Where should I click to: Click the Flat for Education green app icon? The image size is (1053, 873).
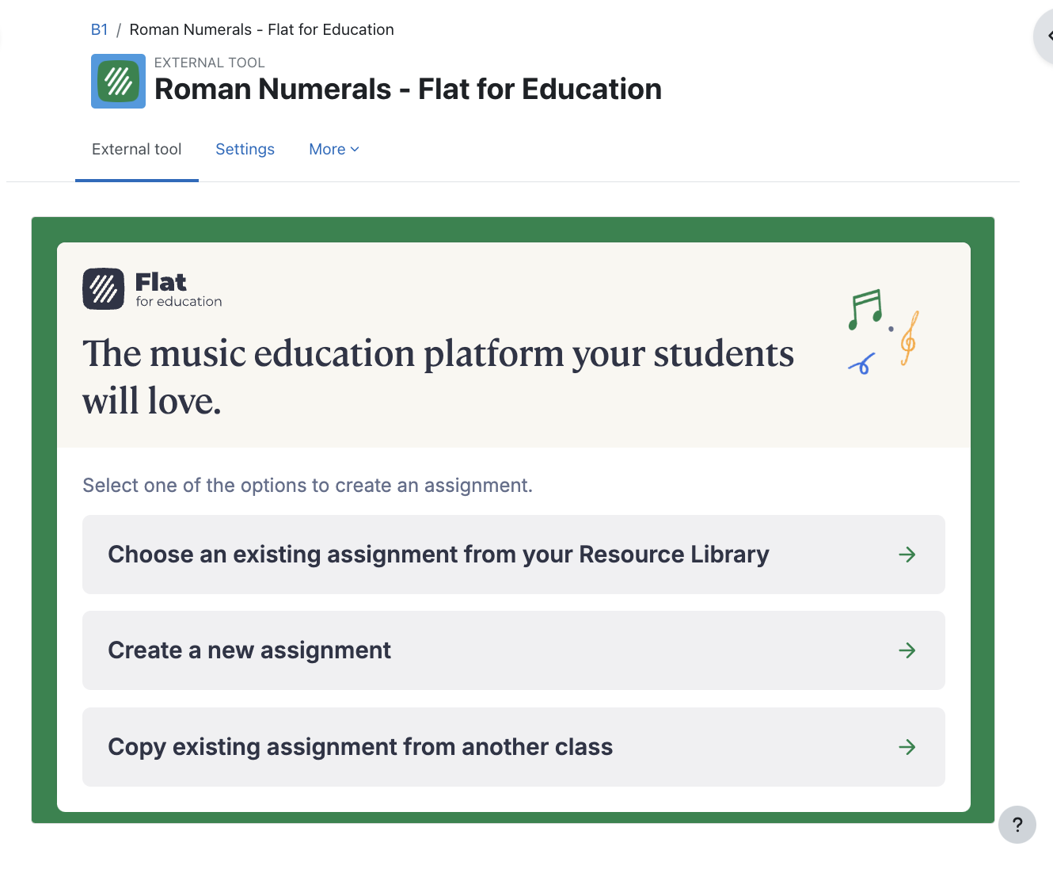click(118, 81)
